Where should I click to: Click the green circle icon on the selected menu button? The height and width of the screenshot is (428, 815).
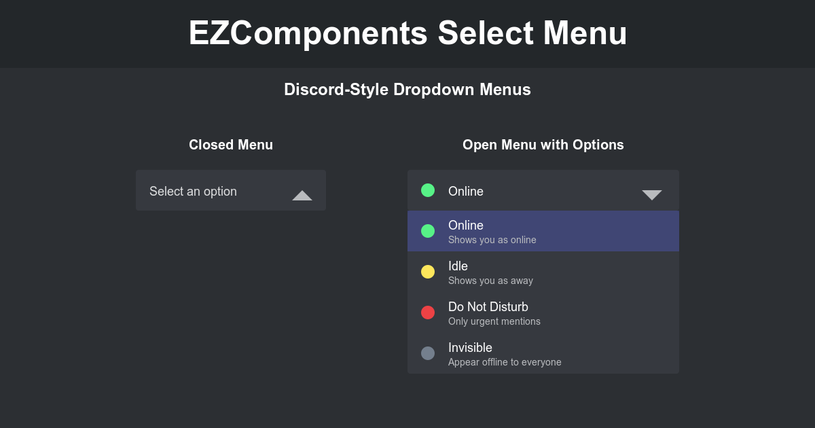pyautogui.click(x=428, y=191)
